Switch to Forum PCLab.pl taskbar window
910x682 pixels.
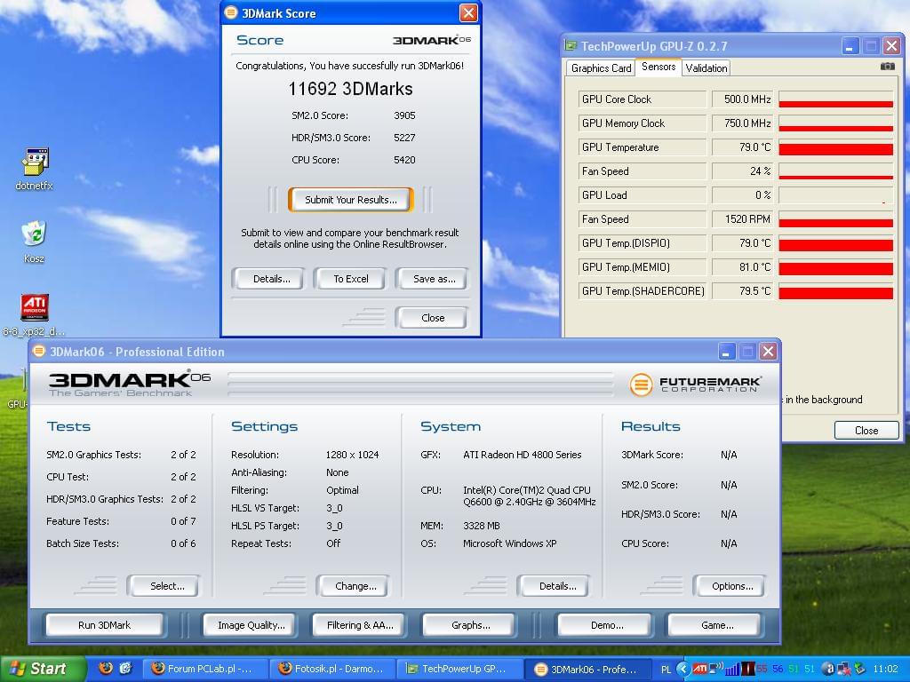point(202,669)
